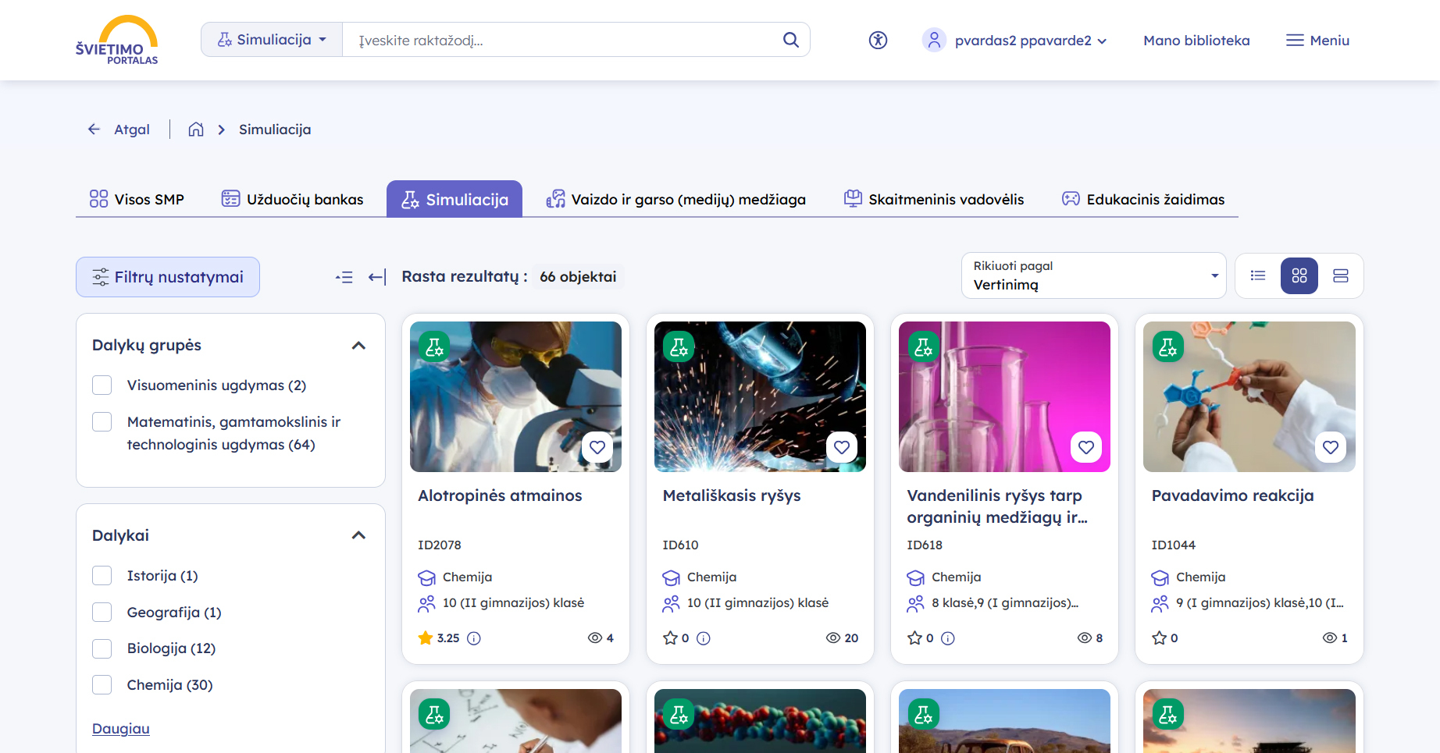Tick the Biologija subject checkbox
Screen dimensions: 1440x753
pyautogui.click(x=102, y=648)
